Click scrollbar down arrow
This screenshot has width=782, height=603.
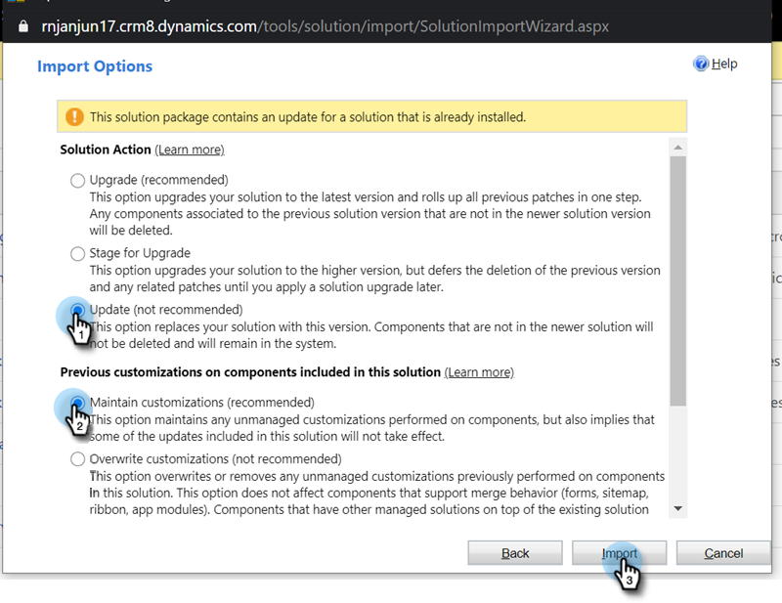(x=677, y=509)
